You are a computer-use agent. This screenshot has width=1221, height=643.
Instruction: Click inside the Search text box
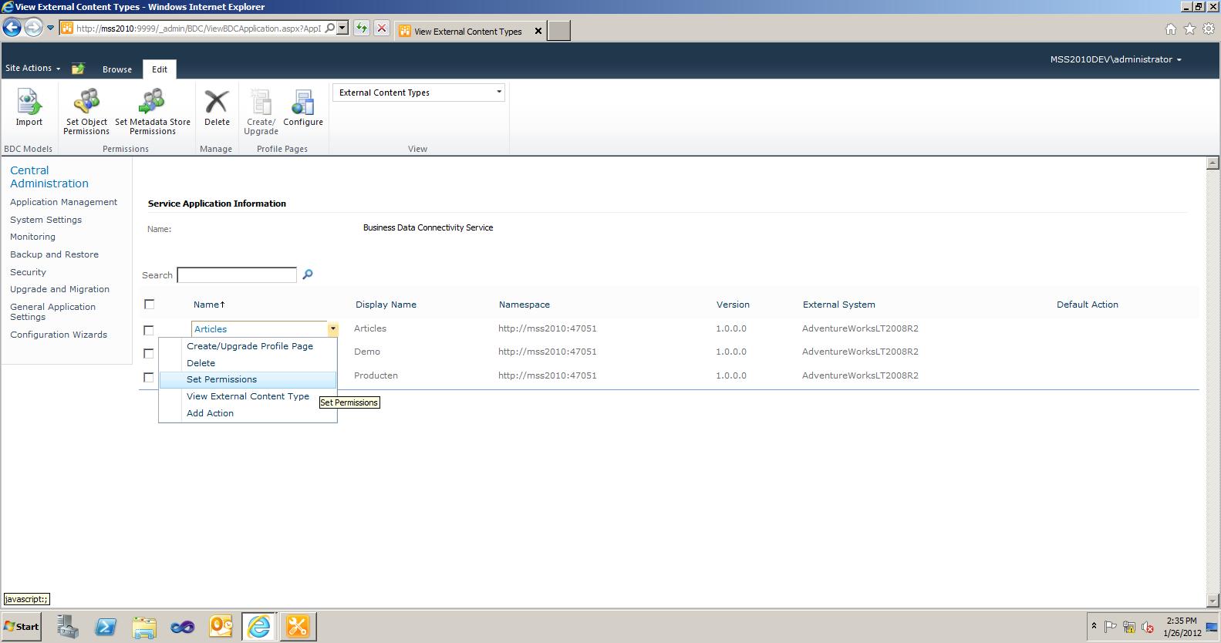click(236, 275)
